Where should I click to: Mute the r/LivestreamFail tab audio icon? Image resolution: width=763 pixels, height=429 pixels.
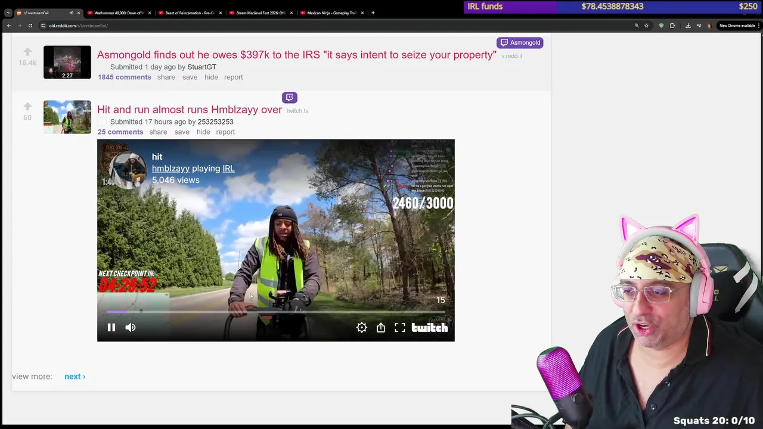pyautogui.click(x=71, y=13)
